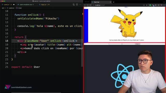The width and height of the screenshot is (166, 93).
Task: Open changes compare icon in editor toolbar
Action: click(x=74, y=5)
